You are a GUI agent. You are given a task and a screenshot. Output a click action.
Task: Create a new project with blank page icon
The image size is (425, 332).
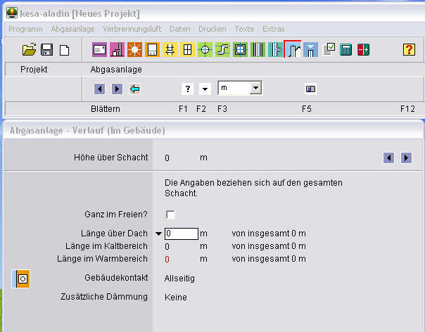64,50
